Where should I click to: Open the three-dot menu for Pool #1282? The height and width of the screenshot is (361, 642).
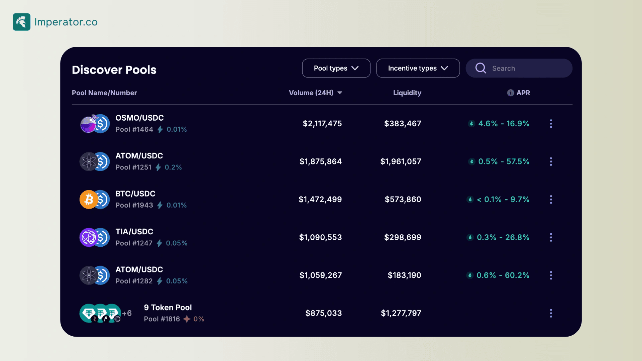point(551,275)
